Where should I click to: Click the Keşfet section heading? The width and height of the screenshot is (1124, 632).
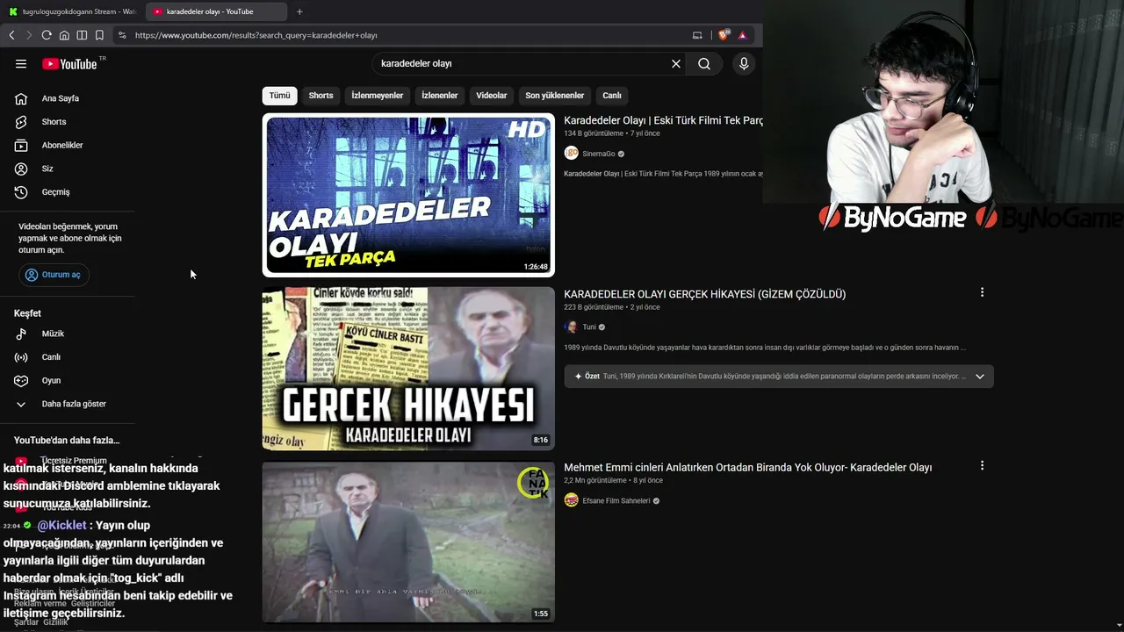click(x=27, y=313)
